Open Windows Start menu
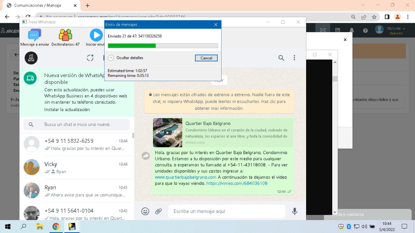 click(x=8, y=227)
